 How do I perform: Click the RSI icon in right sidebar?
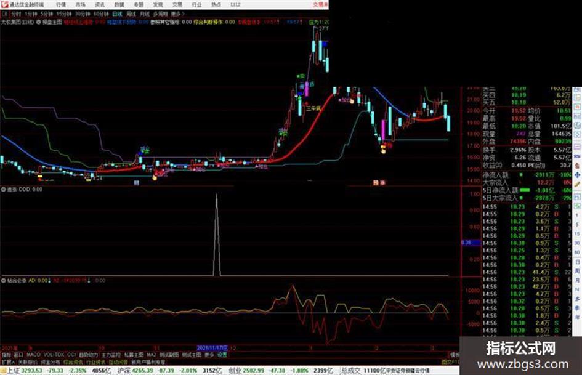click(577, 157)
